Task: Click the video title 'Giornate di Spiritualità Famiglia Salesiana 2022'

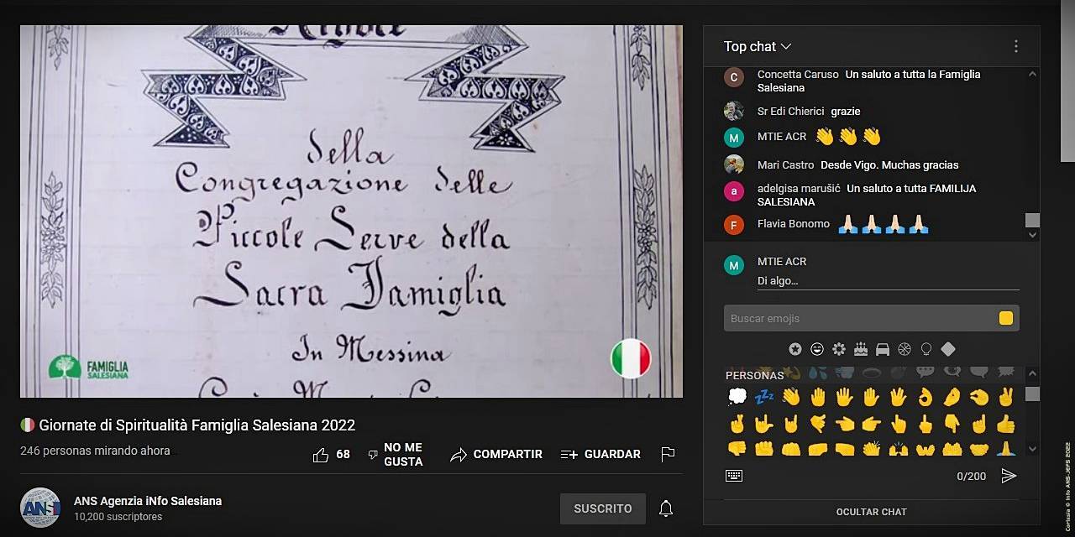Action: pyautogui.click(x=197, y=425)
